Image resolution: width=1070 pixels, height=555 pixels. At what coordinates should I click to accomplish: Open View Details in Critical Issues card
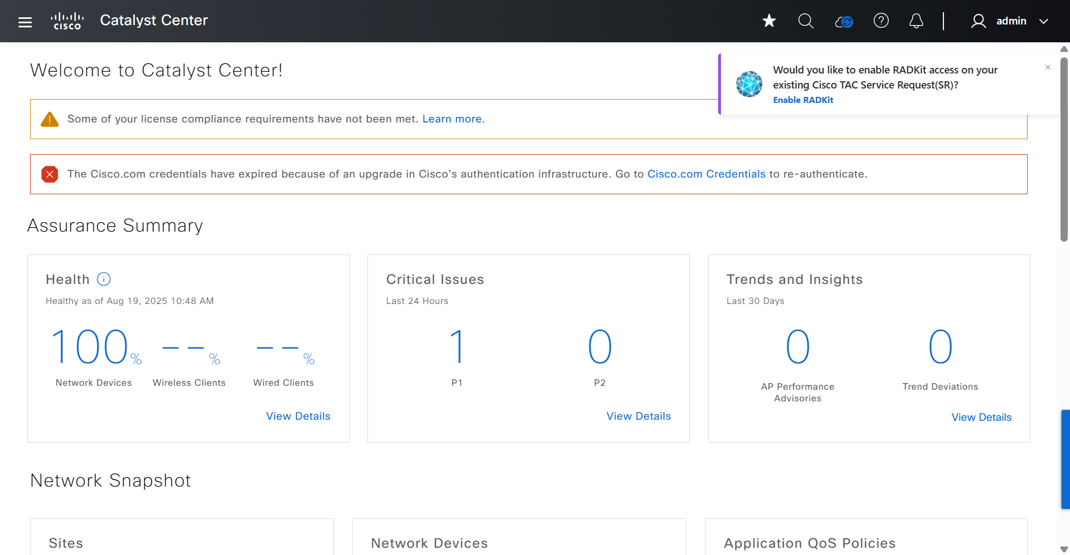(x=638, y=416)
